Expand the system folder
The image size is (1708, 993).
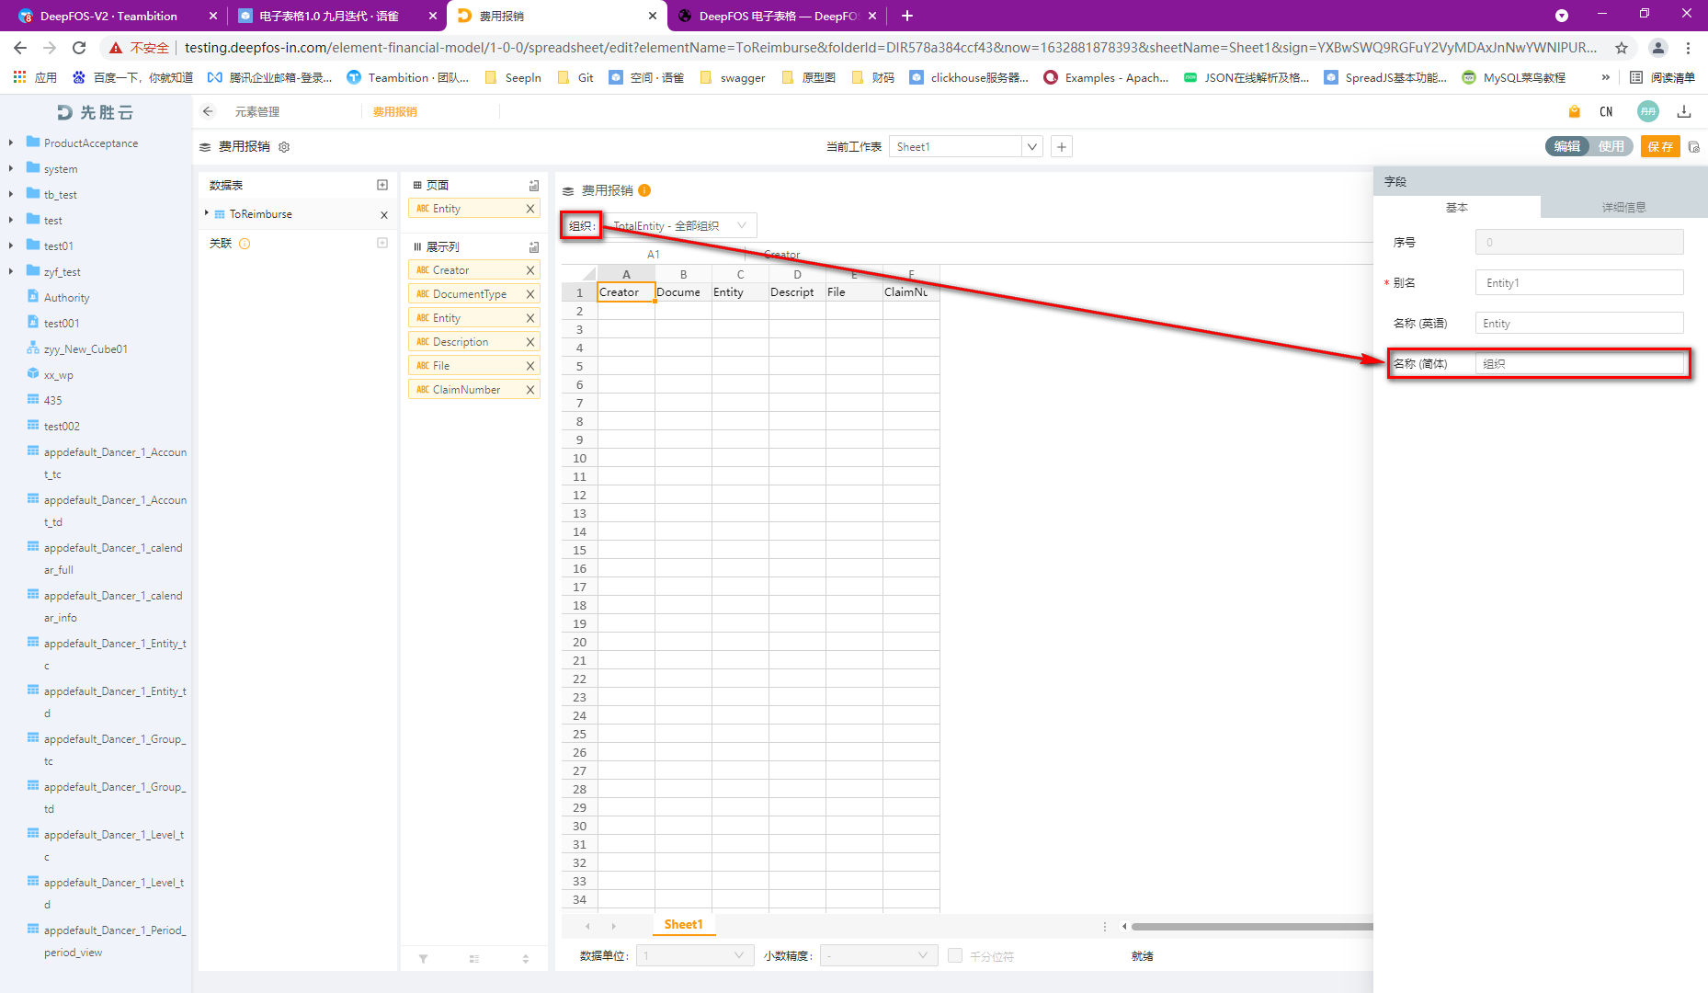tap(10, 168)
